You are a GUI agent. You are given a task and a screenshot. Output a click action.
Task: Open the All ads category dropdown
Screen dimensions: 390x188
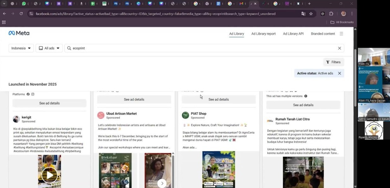click(49, 48)
